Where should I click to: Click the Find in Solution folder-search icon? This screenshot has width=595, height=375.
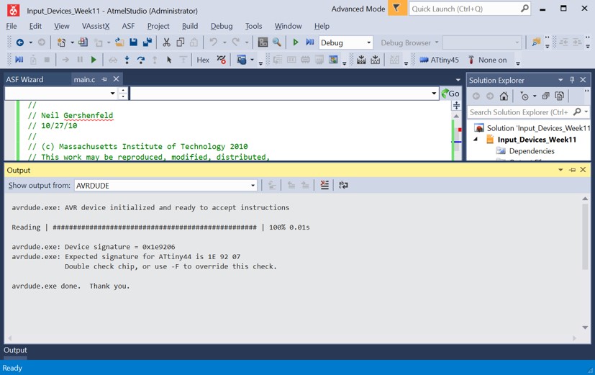tap(536, 42)
